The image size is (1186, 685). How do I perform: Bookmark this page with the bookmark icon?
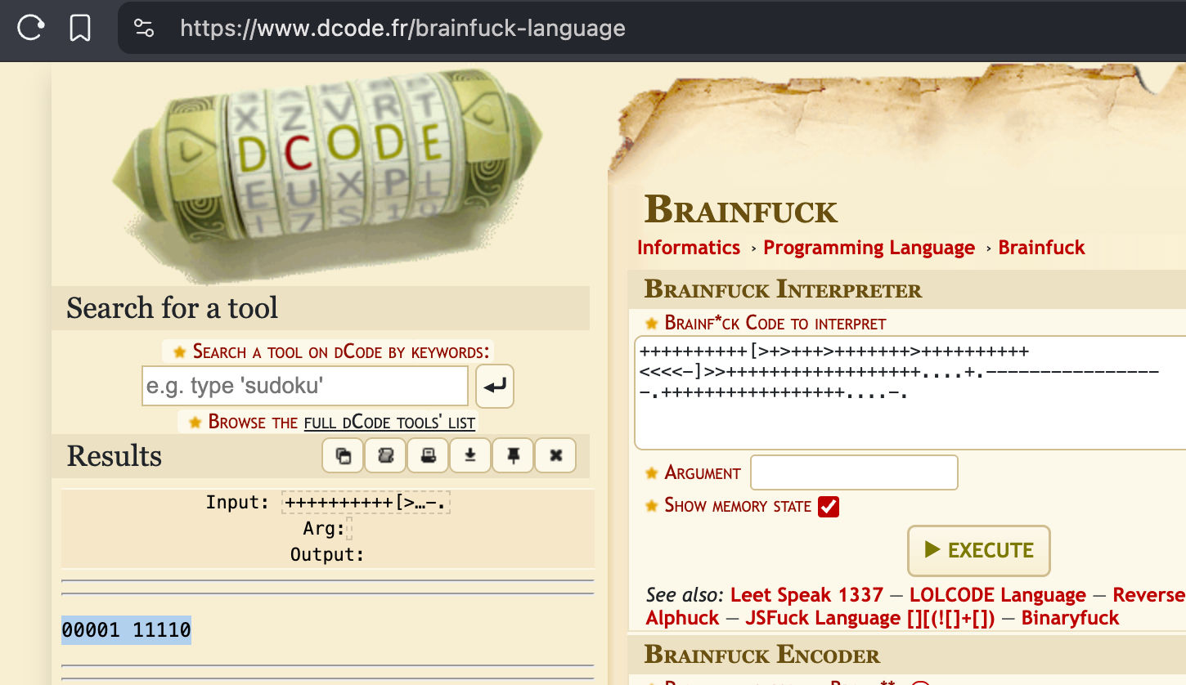[x=80, y=29]
